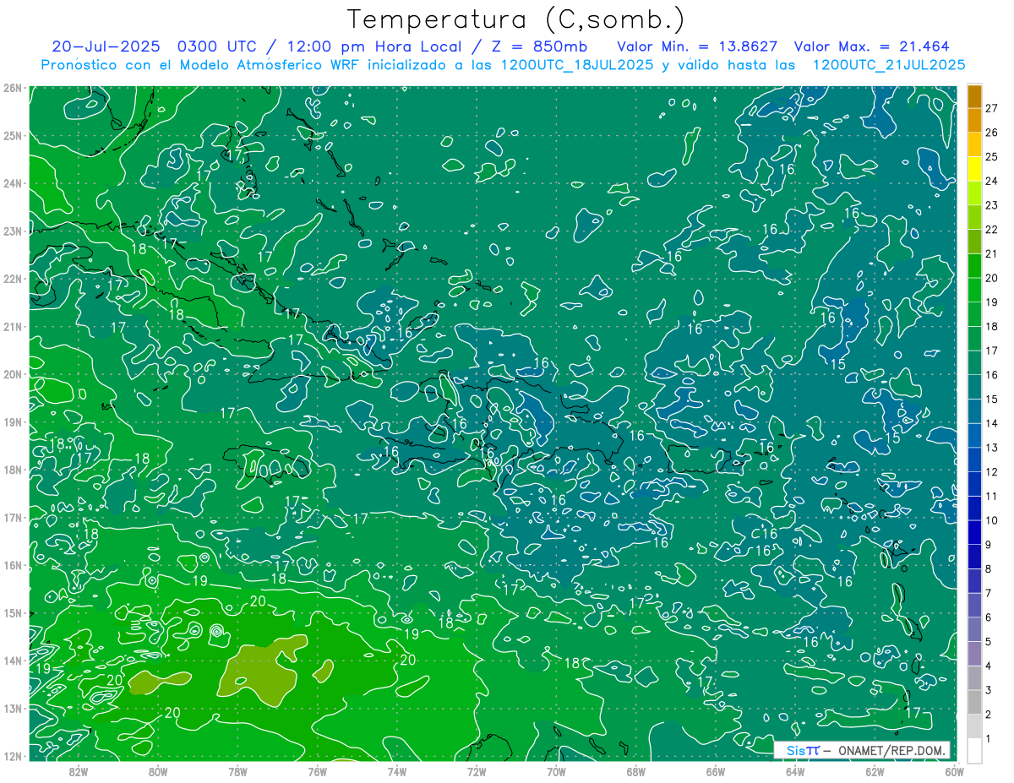The height and width of the screenshot is (783, 1014).
Task: Select the initialization time "1200UTC_18JUL2025"
Action: pyautogui.click(x=577, y=64)
